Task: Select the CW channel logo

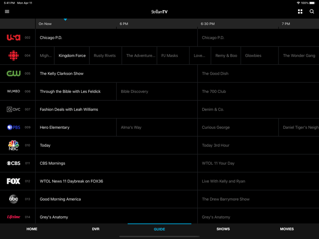Action: [x=13, y=73]
